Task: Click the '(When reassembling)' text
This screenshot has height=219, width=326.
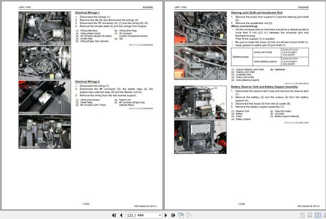Action: [244, 27]
